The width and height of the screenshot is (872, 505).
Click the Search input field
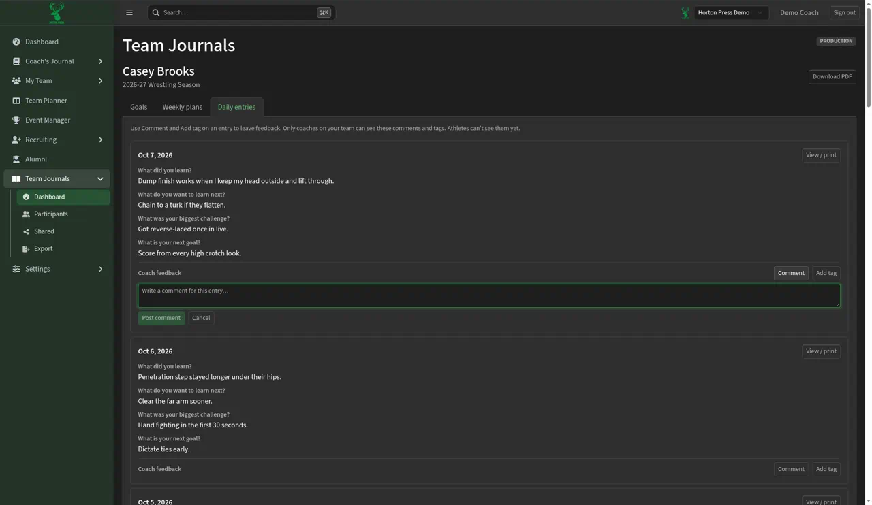(x=241, y=12)
